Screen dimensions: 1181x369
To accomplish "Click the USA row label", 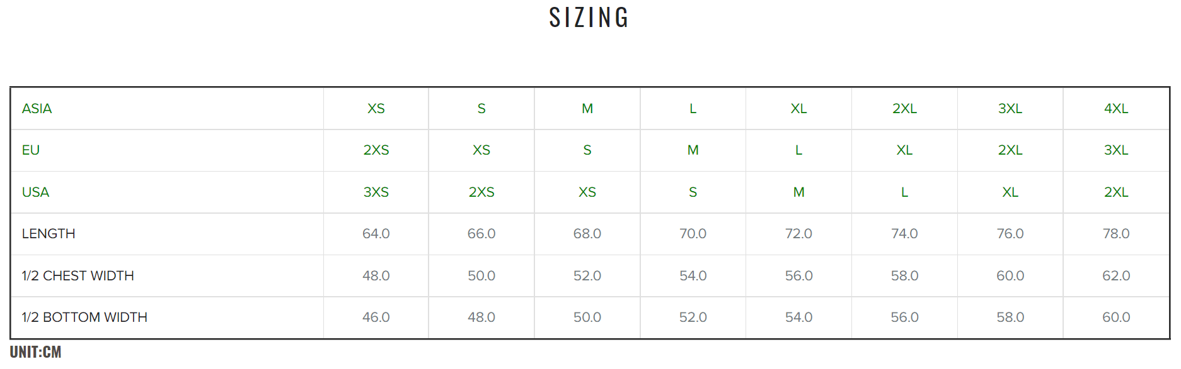I will coord(35,192).
